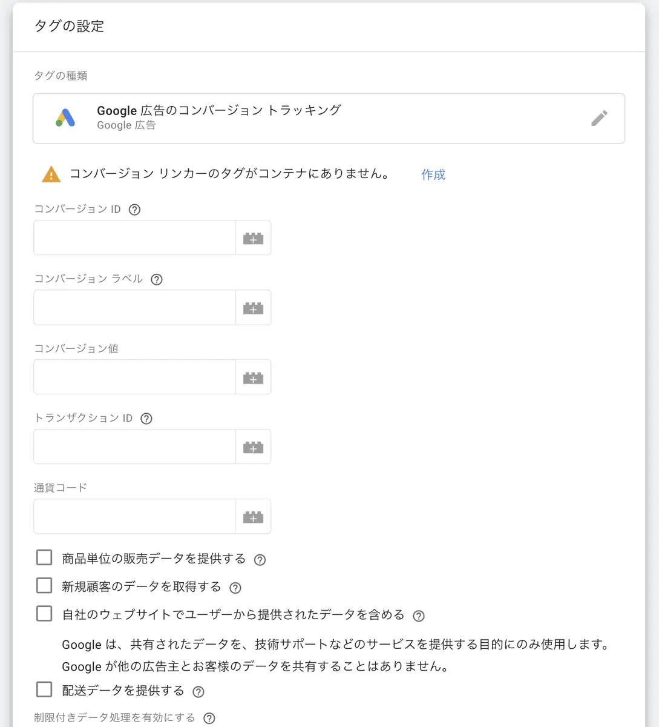Click the pencil icon to edit tag type

click(x=599, y=118)
